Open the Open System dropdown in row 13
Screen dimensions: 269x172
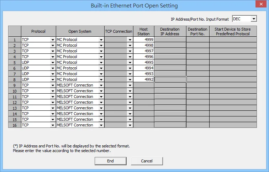101,108
